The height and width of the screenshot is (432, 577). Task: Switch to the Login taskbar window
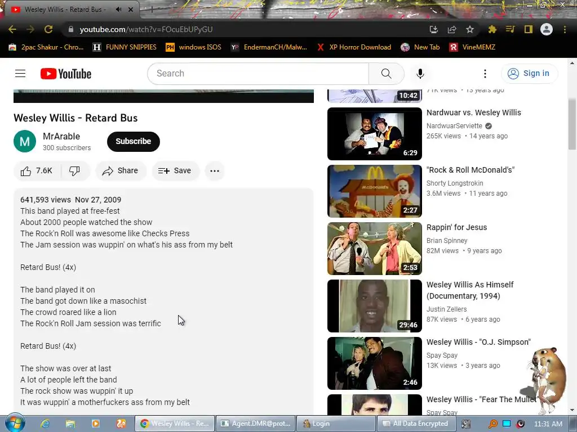(x=336, y=424)
